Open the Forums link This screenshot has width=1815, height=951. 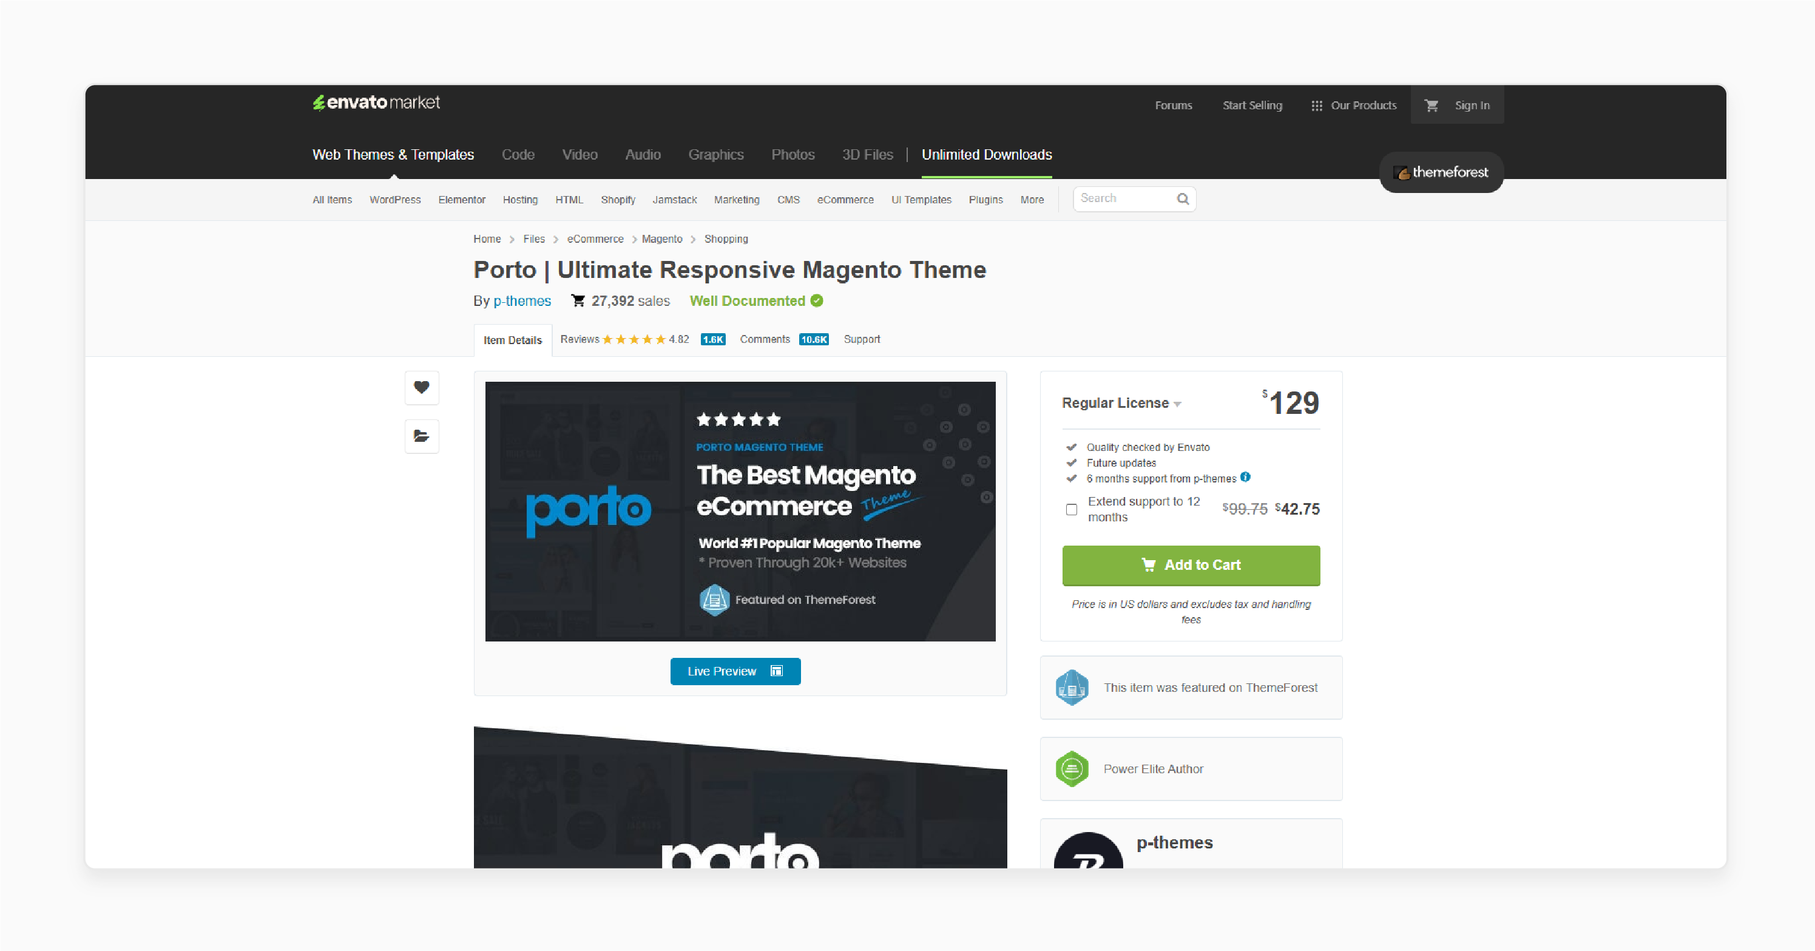[x=1173, y=106]
